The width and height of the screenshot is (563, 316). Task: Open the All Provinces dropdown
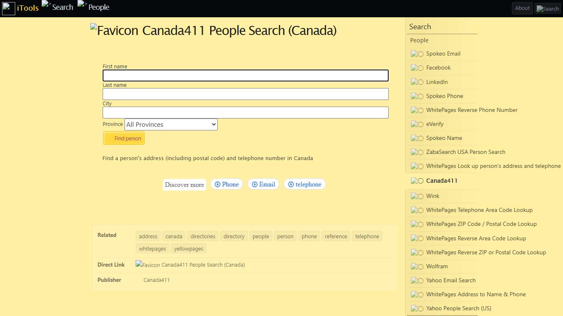coord(171,124)
